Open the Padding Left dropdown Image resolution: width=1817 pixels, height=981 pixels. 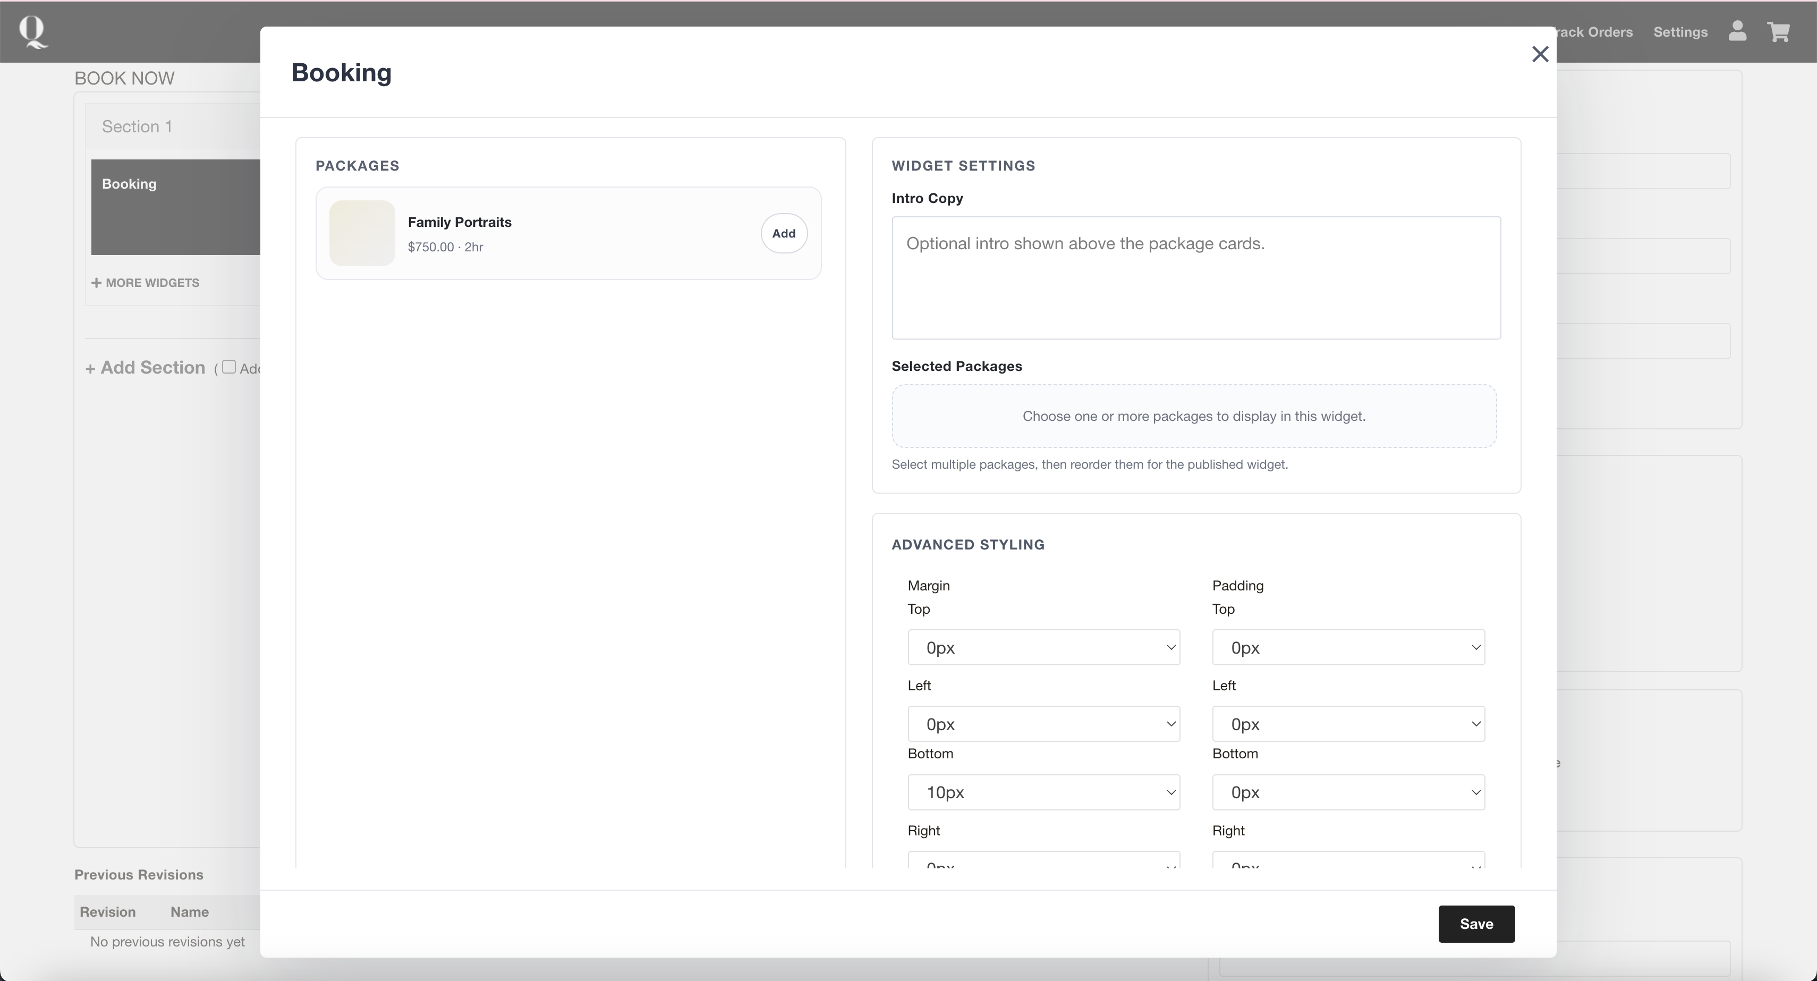click(x=1348, y=724)
